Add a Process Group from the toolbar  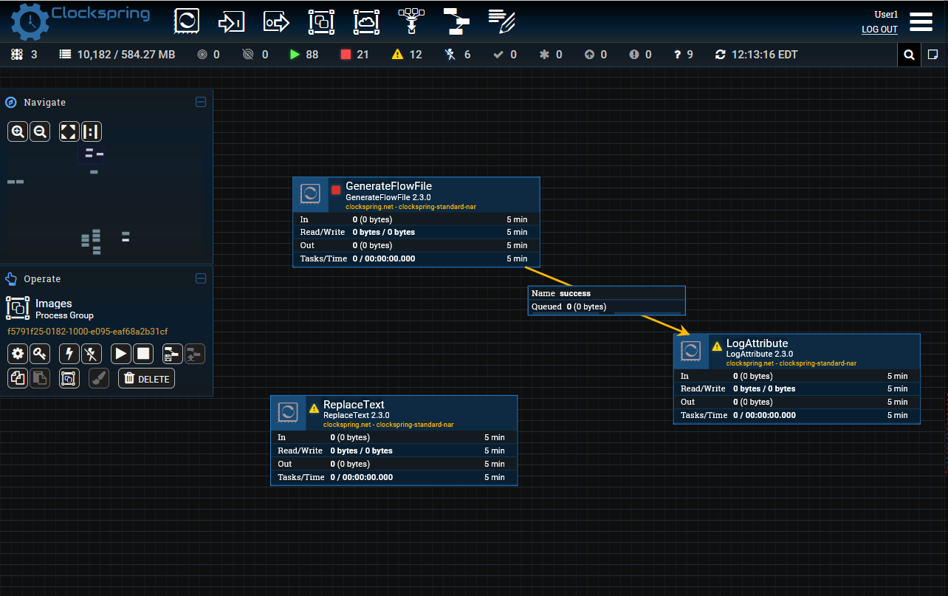coord(321,21)
